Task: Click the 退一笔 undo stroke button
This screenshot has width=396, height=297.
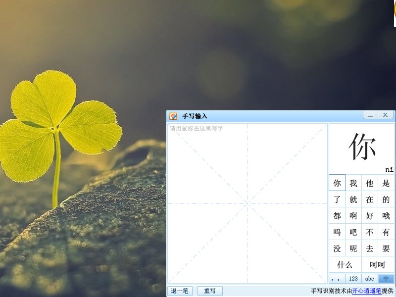Action: click(x=179, y=291)
